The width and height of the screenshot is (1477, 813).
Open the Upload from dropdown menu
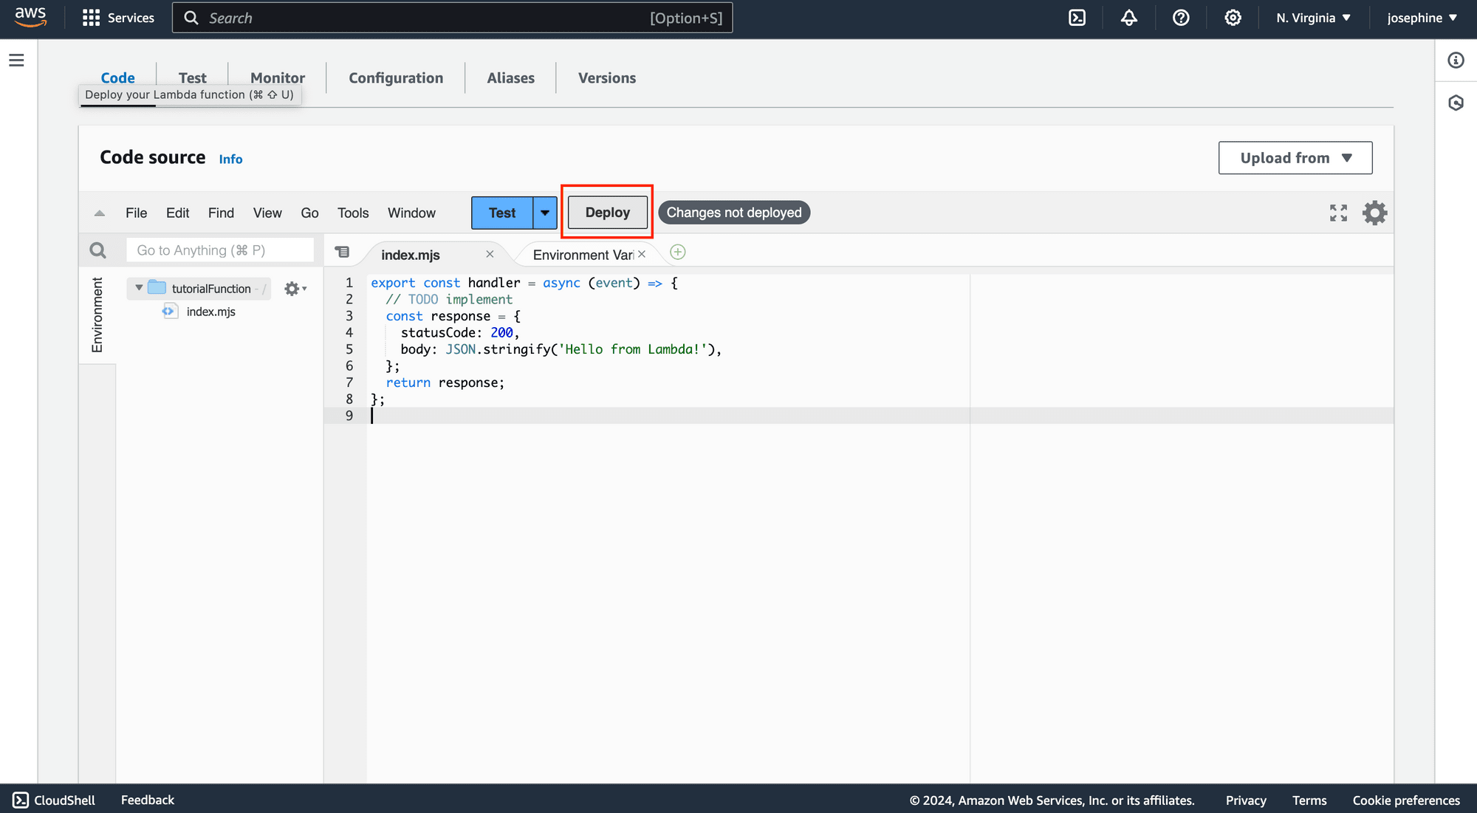(x=1295, y=157)
